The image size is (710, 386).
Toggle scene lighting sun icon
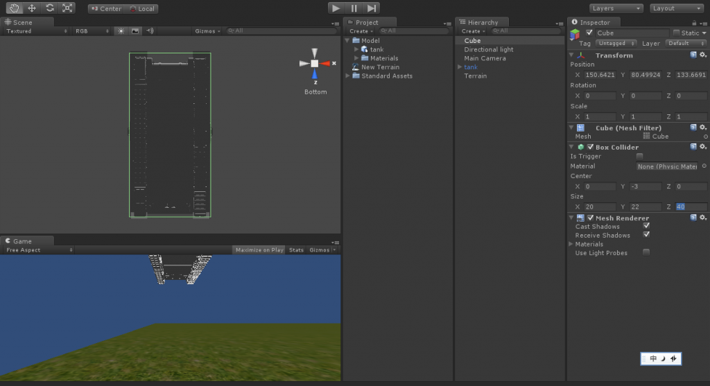[x=121, y=31]
